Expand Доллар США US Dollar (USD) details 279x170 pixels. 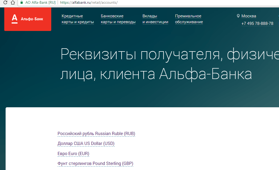[86, 144]
